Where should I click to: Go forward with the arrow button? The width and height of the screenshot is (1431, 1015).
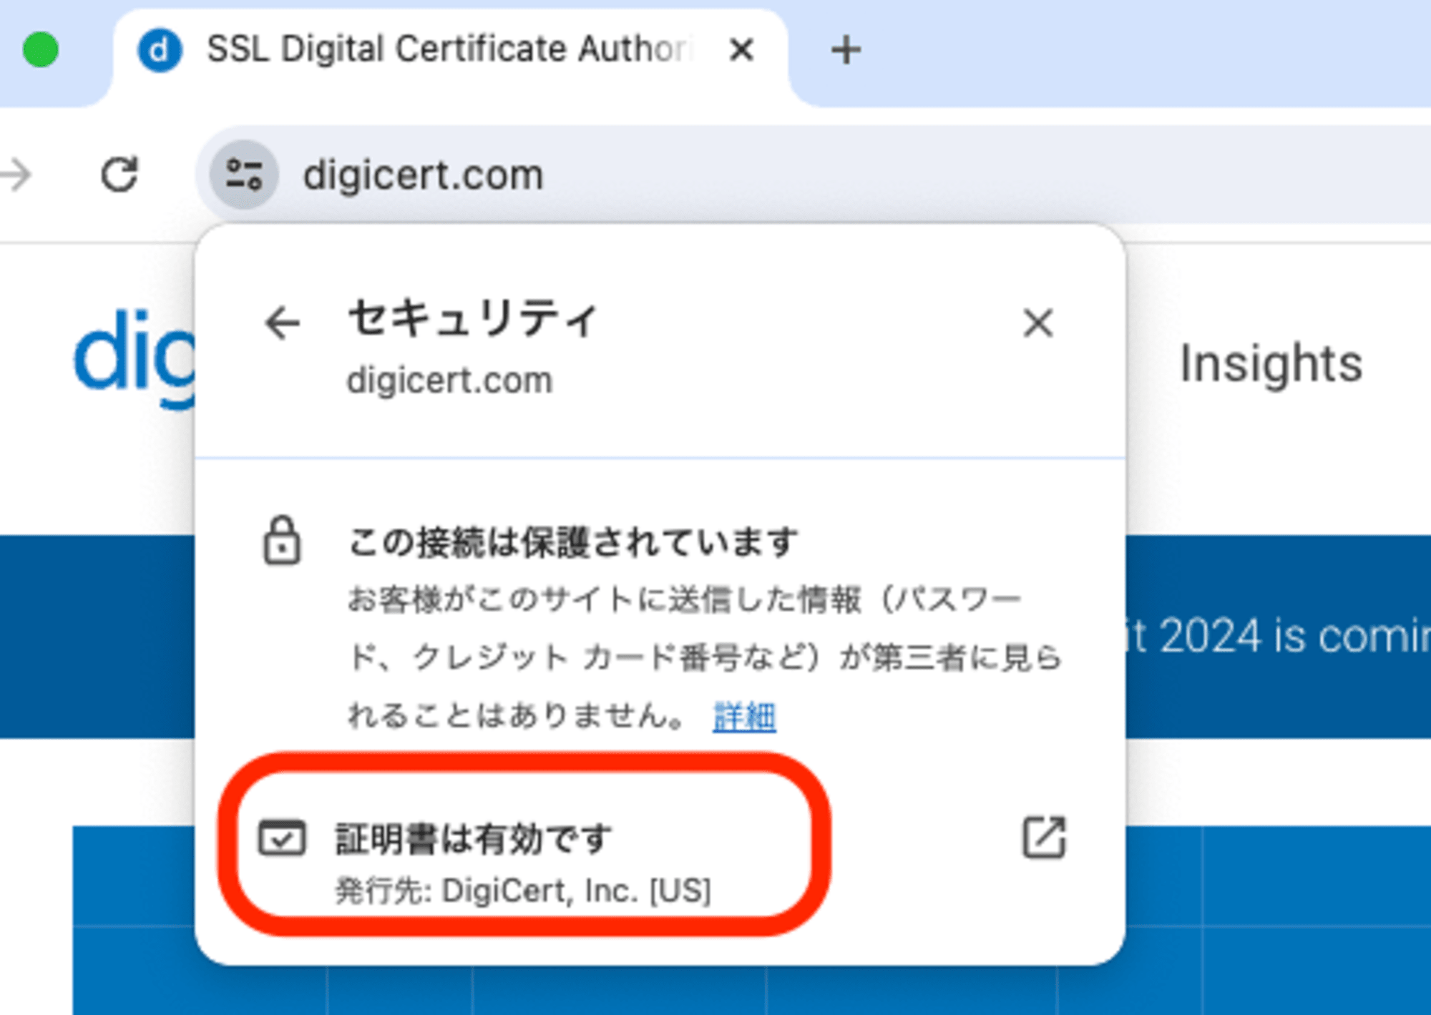[16, 175]
